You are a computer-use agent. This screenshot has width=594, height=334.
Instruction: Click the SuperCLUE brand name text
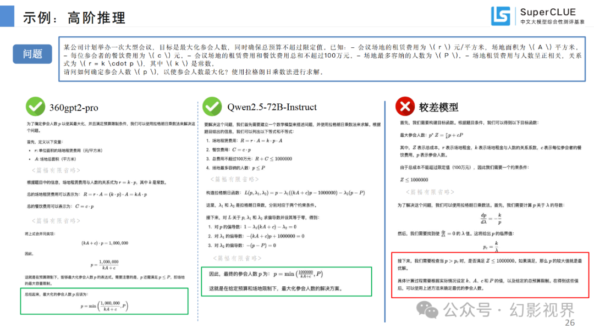point(548,12)
